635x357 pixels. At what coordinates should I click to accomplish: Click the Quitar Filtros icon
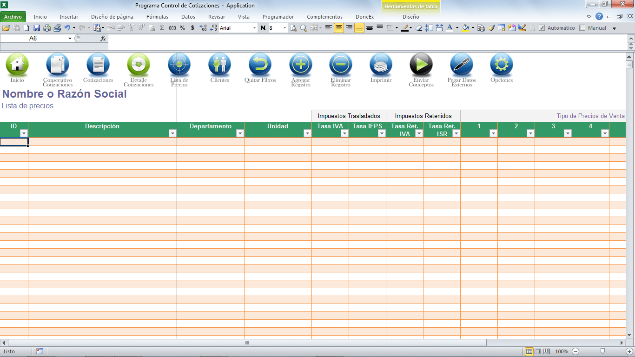[260, 65]
